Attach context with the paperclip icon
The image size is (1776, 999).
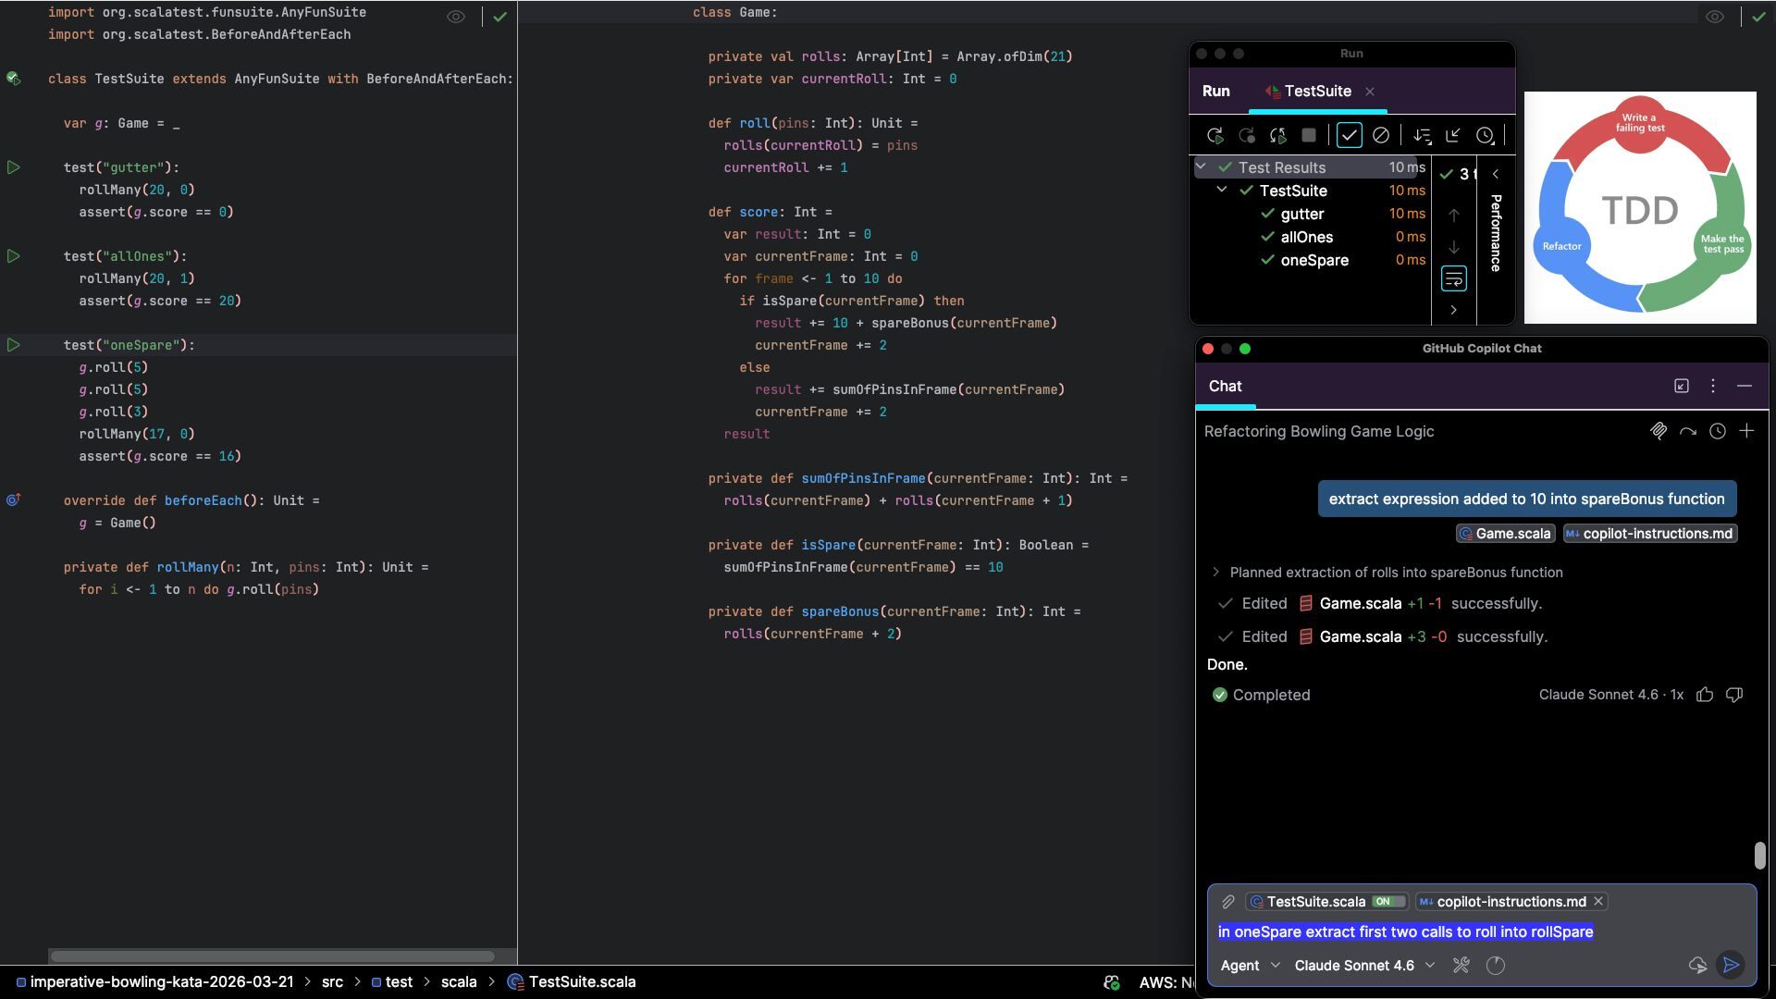click(1228, 901)
